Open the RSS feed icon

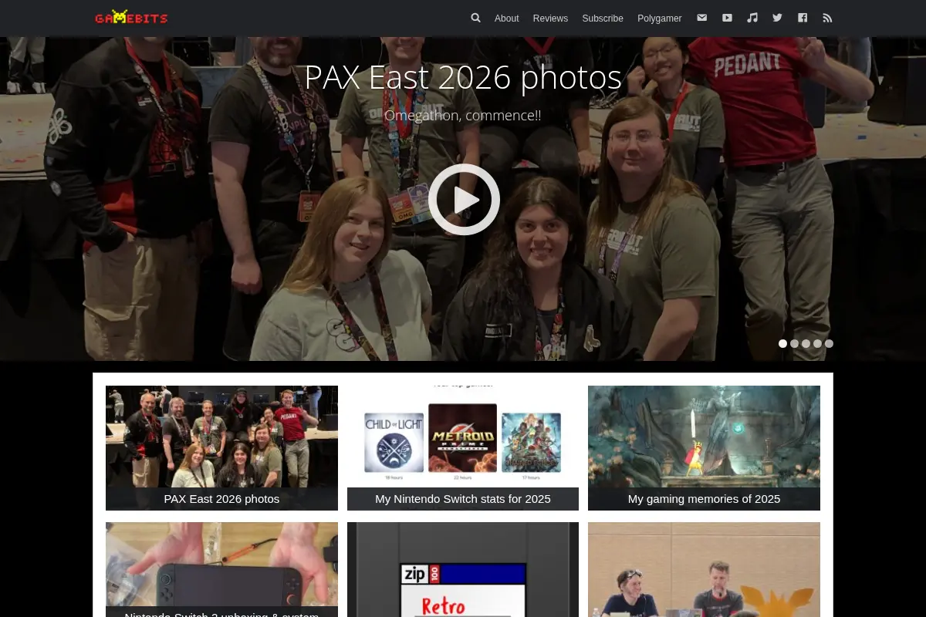(827, 18)
